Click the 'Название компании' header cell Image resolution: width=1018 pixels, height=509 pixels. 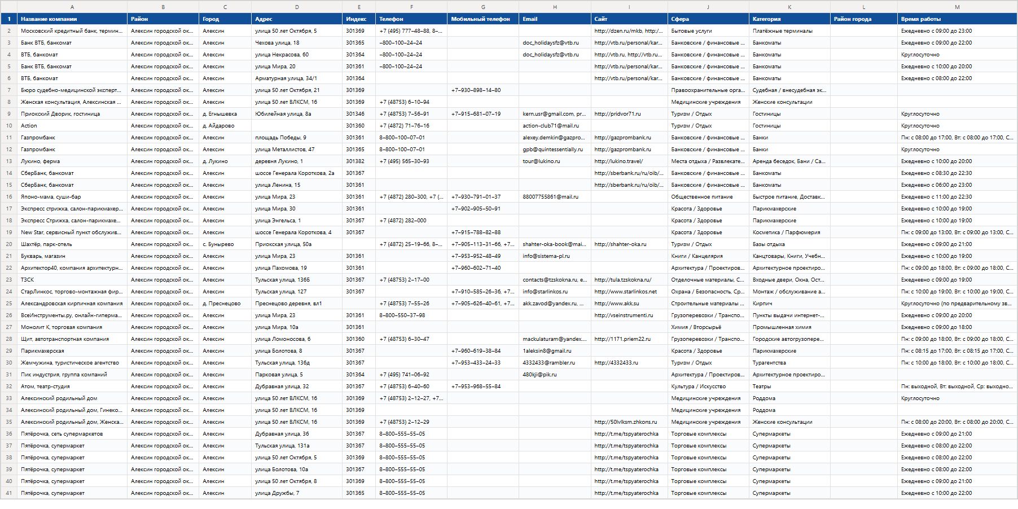click(x=72, y=19)
